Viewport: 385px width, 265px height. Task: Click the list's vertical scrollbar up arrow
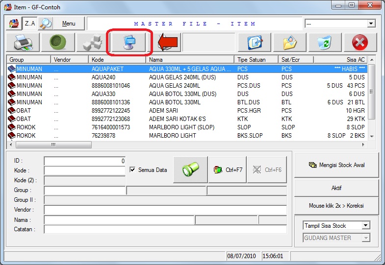372,60
